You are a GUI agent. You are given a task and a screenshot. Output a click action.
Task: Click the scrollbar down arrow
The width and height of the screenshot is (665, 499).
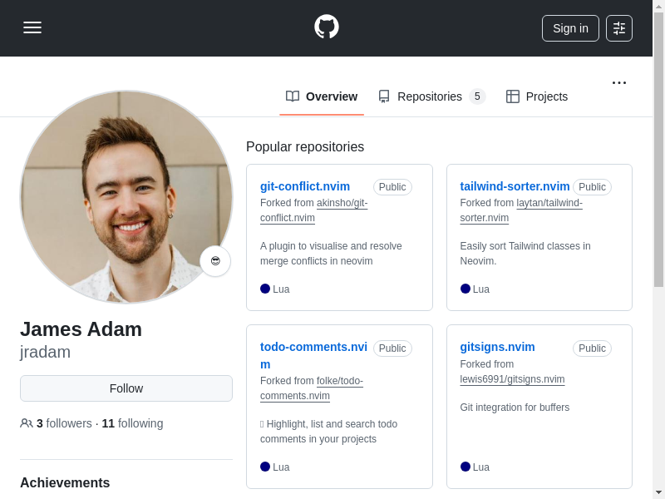(658, 492)
